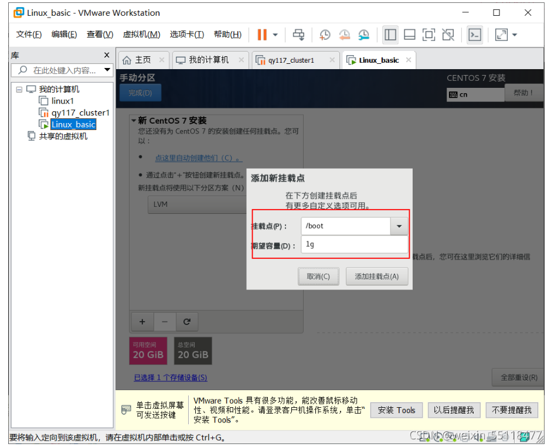Viewport: 551px width, 447px height.
Task: Open the 挂载点 dropdown arrow
Action: pos(399,226)
